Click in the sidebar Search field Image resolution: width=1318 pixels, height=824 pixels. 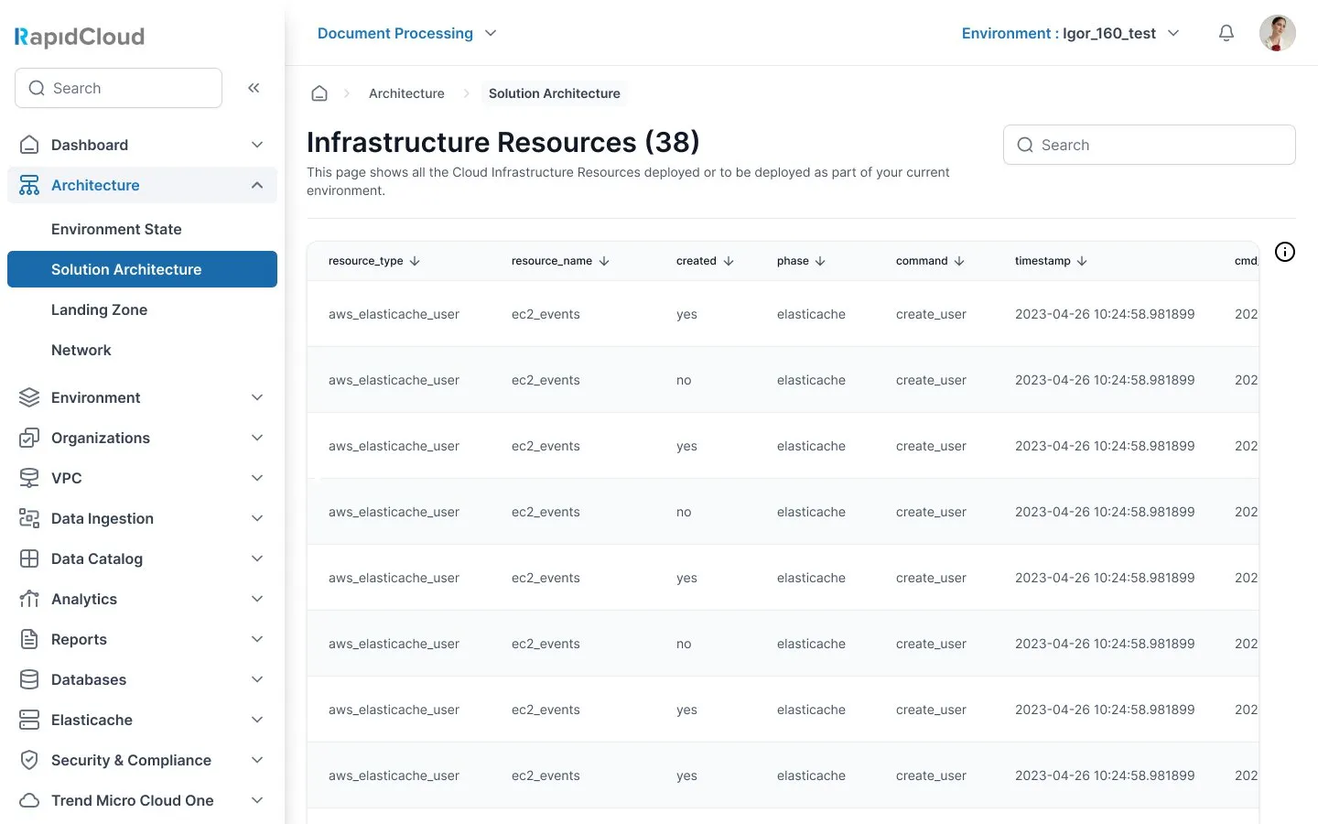118,88
